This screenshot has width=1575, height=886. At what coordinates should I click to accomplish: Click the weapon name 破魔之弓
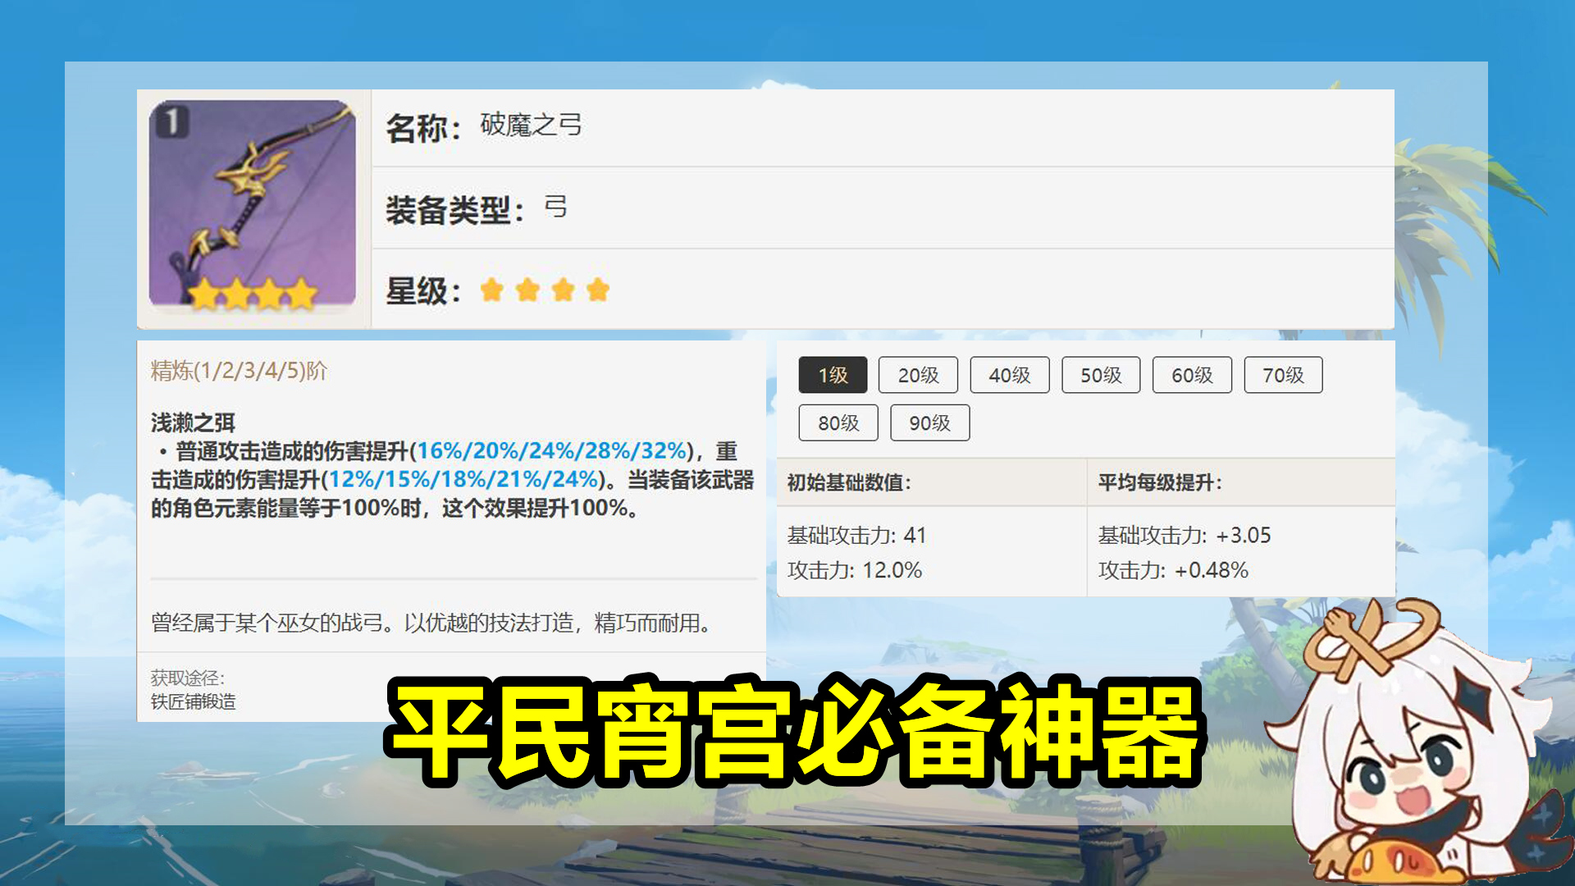click(531, 125)
